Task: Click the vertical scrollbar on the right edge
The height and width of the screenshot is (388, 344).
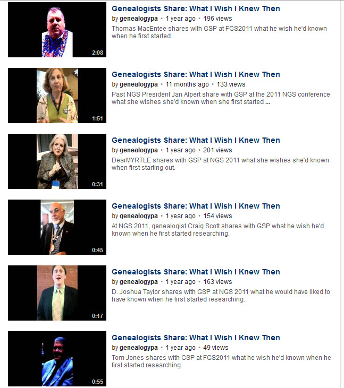Action: [x=342, y=194]
